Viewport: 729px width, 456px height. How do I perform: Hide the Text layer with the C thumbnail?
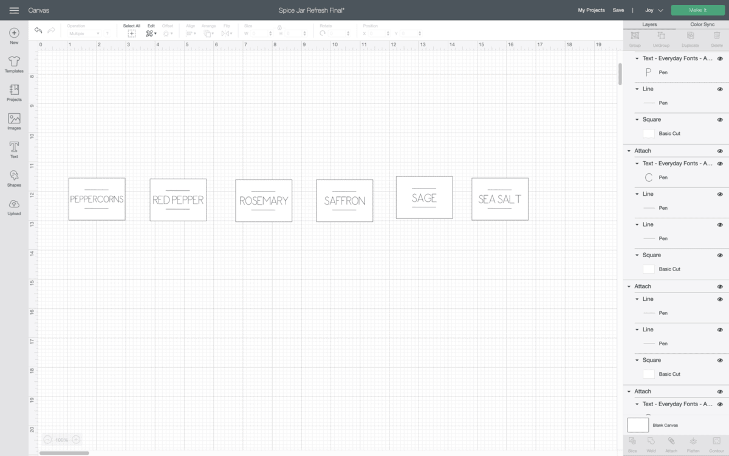(720, 164)
